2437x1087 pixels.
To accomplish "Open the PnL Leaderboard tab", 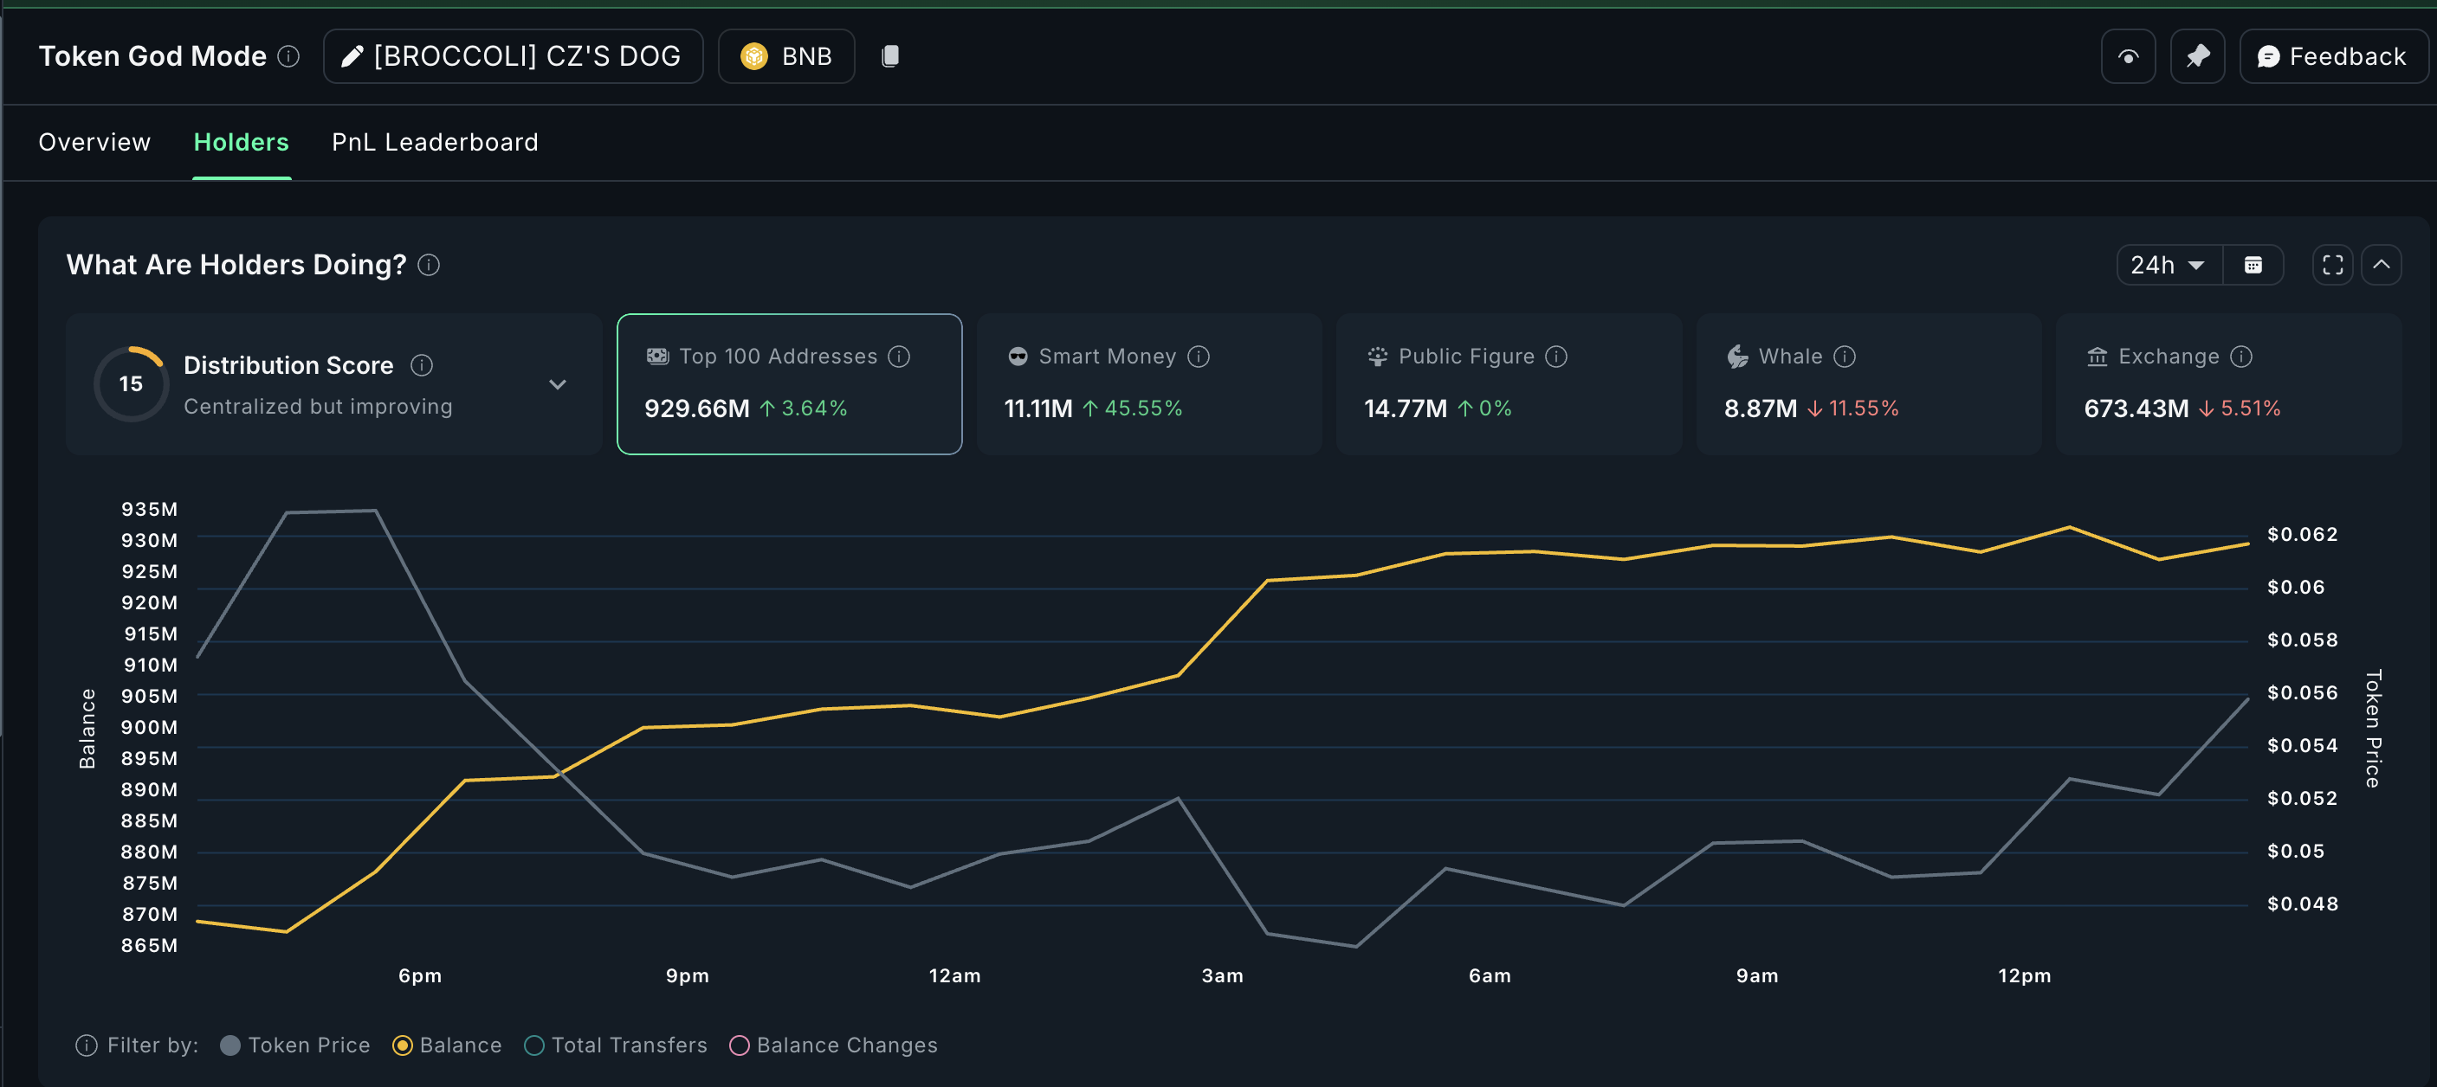I will [x=434, y=143].
